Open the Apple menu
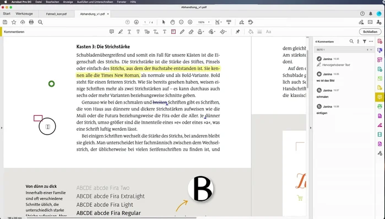This screenshot has height=219, width=385. click(x=6, y=2)
